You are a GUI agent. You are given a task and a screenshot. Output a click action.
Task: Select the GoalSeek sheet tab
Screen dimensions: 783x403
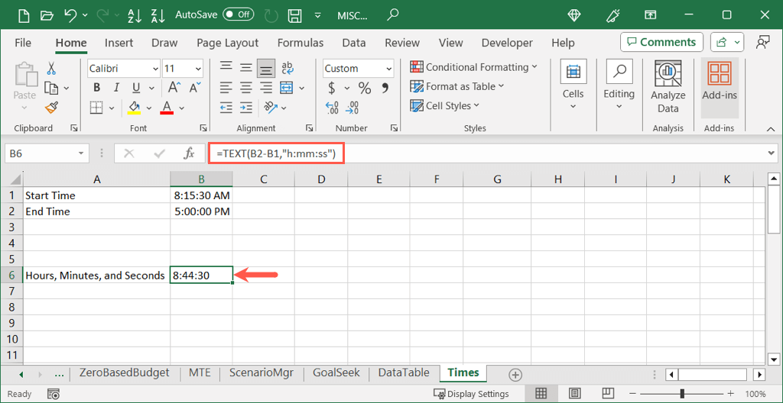(336, 372)
